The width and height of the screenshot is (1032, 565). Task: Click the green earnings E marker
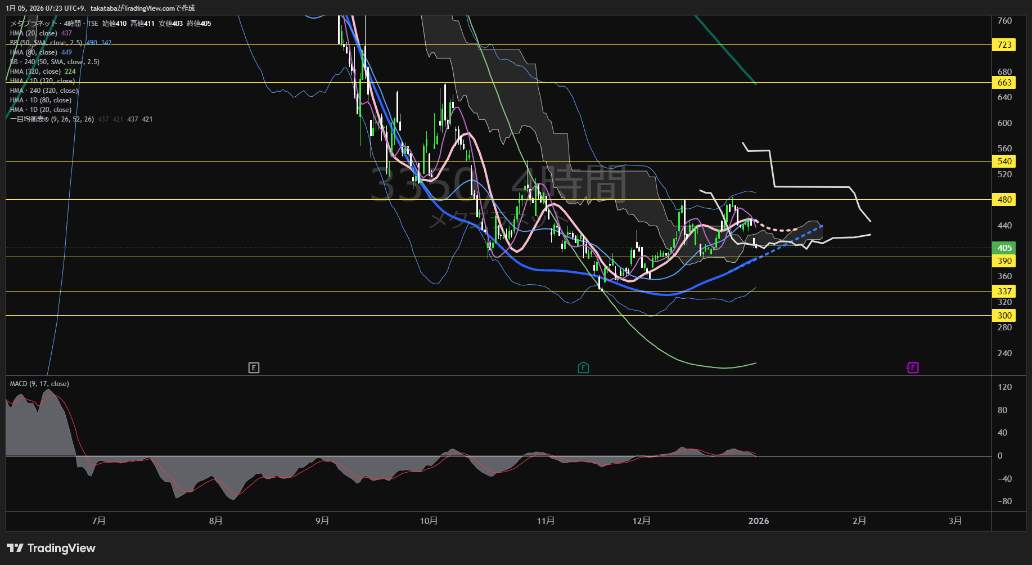click(583, 368)
